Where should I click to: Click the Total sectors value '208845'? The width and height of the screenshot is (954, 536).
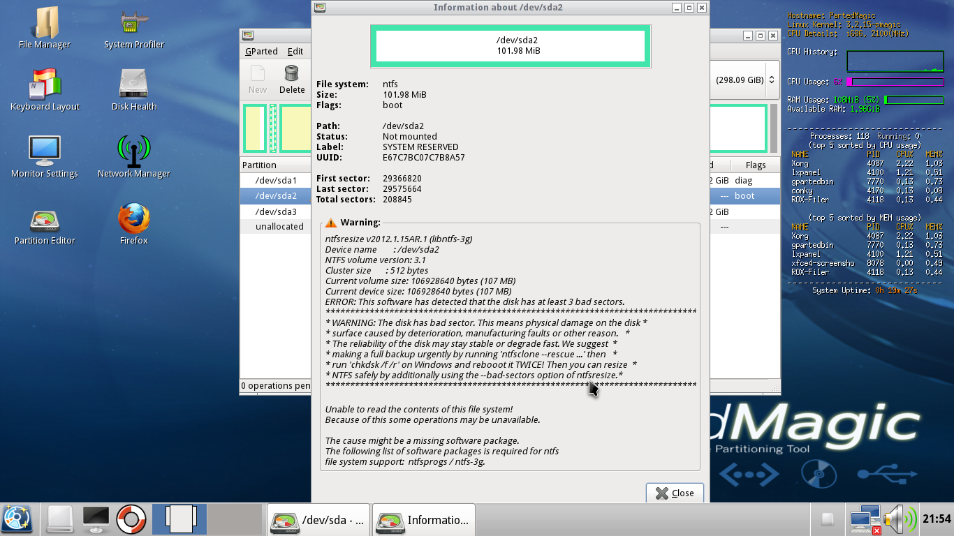tap(397, 200)
